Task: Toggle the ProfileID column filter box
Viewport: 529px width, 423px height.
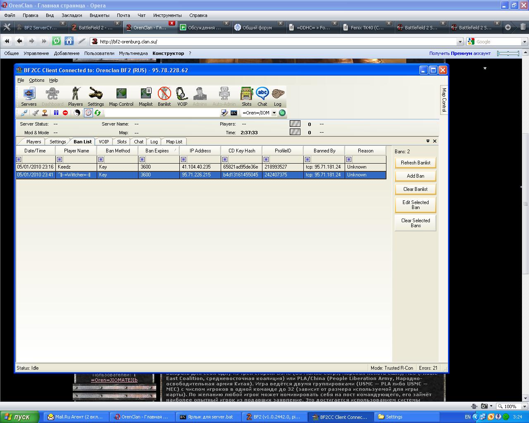Action: click(266, 159)
